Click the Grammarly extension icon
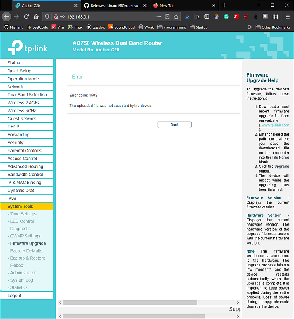 click(226, 17)
